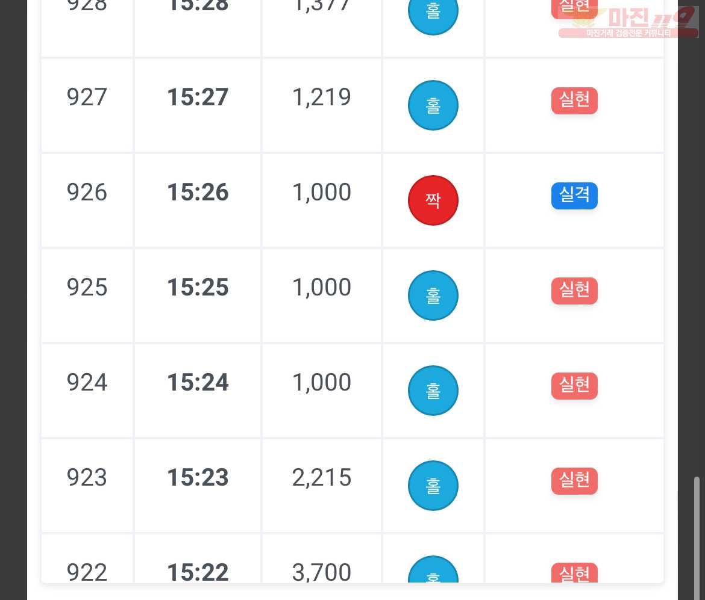Click the 2,215 amount cell
705x600 pixels.
pos(322,486)
